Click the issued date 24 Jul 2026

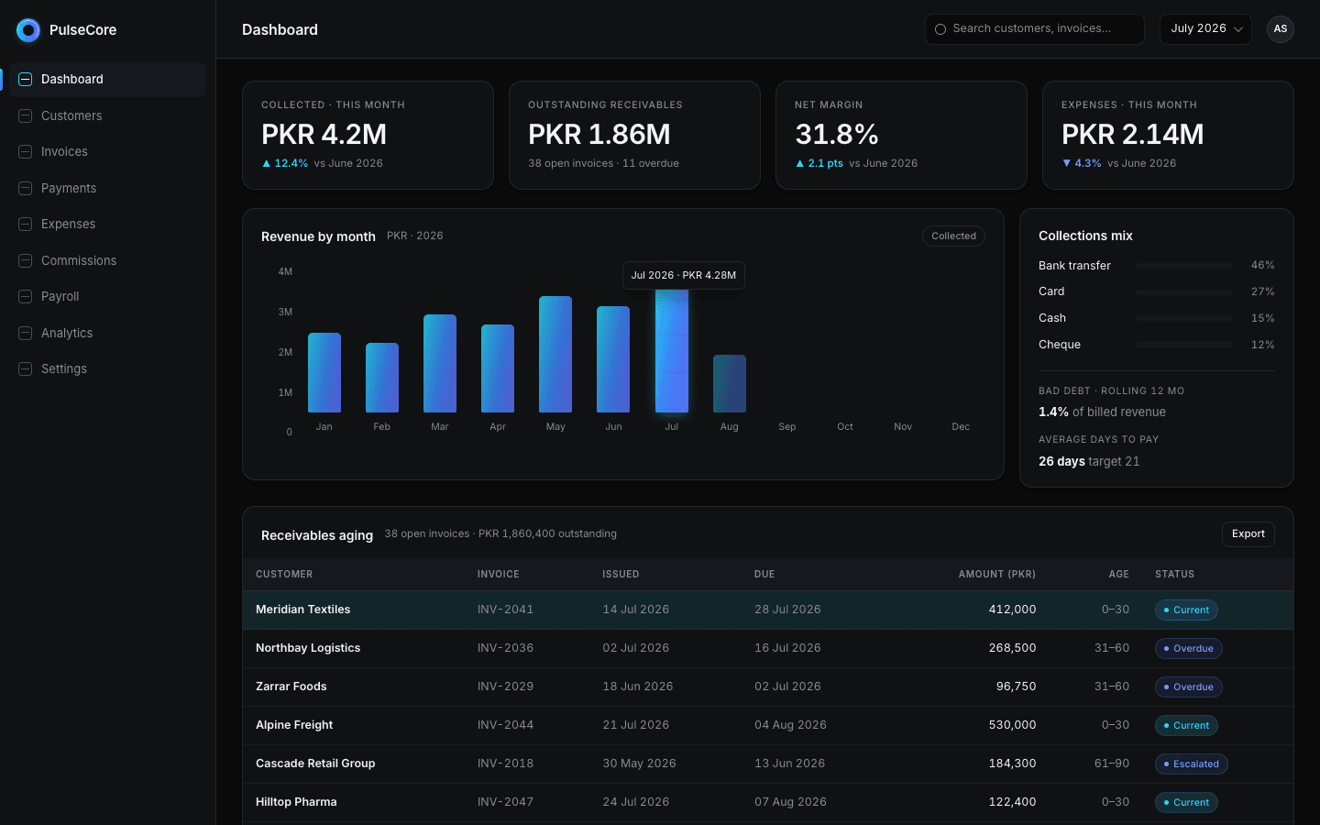(x=635, y=802)
